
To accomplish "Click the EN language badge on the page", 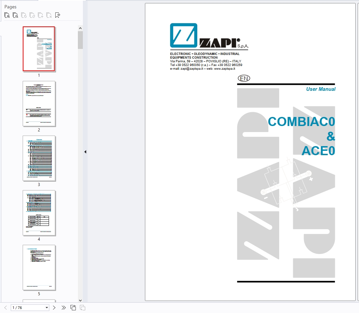I will (x=244, y=78).
